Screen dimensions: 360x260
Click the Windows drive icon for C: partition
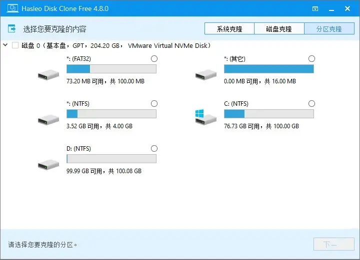[205, 117]
